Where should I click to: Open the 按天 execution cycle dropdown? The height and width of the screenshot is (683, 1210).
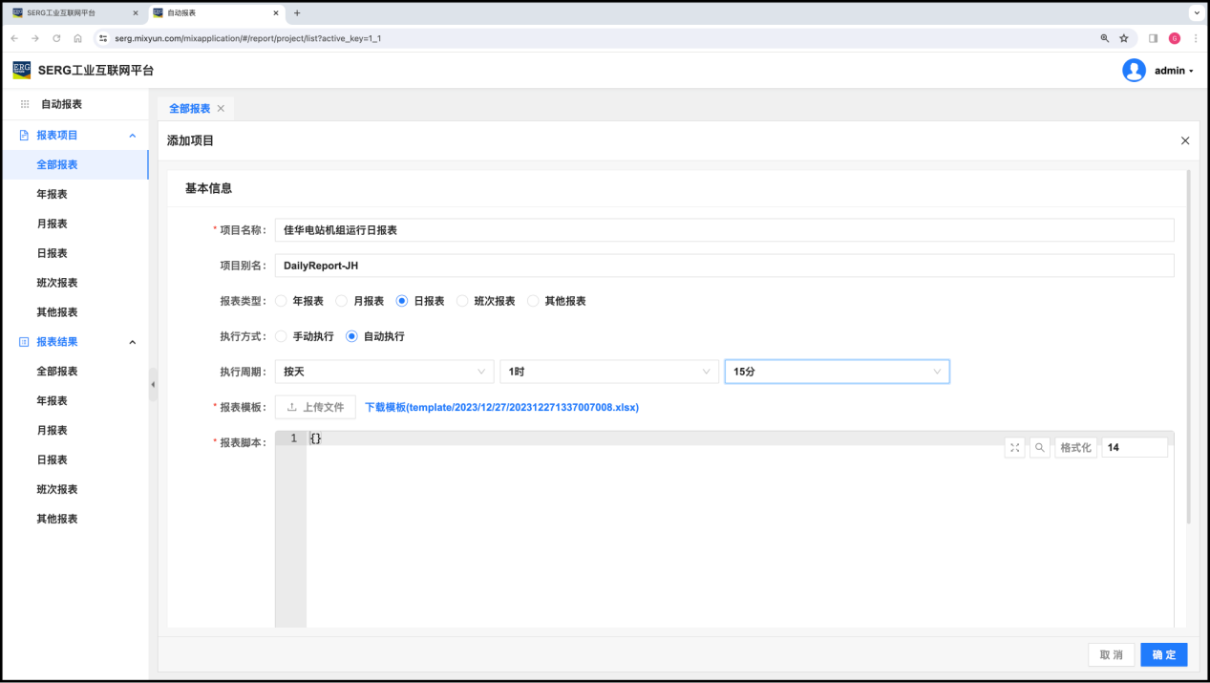[x=384, y=372]
